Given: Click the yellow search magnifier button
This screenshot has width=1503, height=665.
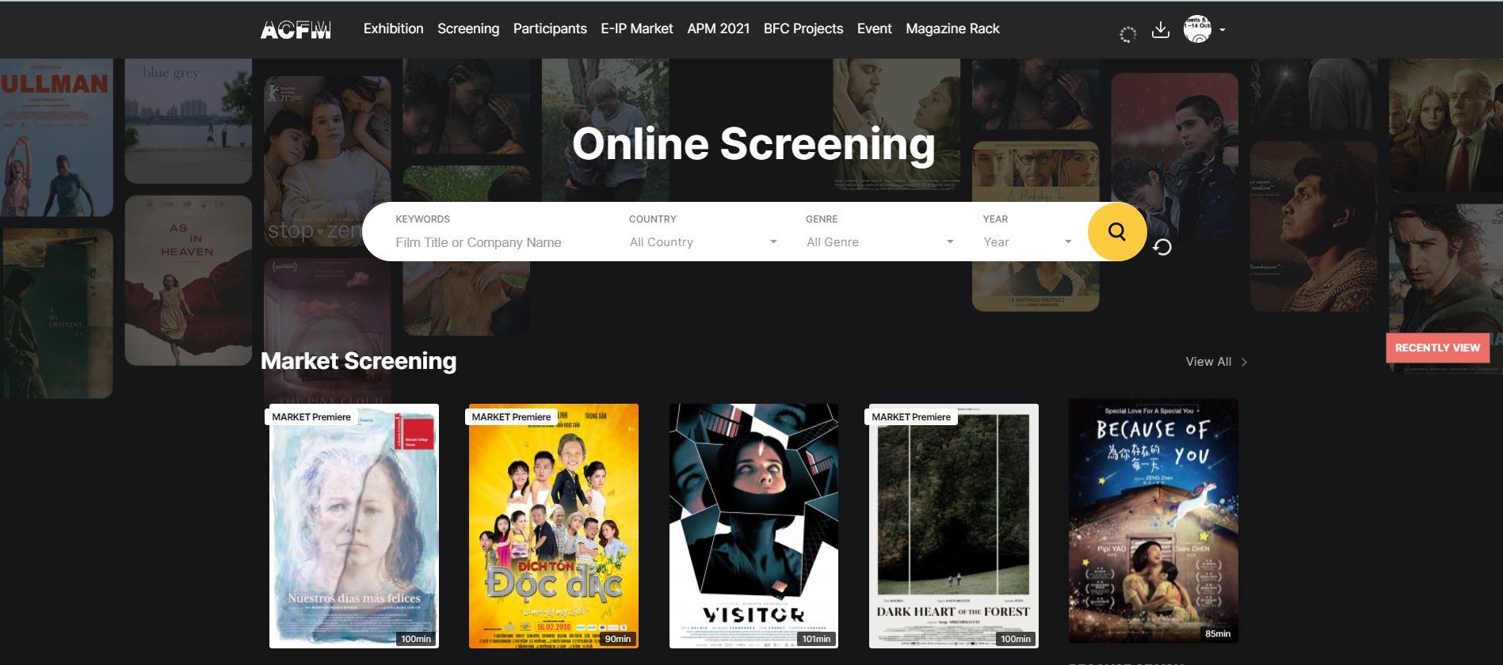Looking at the screenshot, I should 1116,231.
